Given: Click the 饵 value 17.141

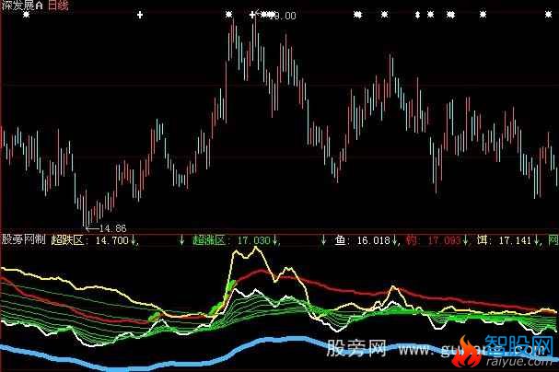Looking at the screenshot, I should 516,240.
